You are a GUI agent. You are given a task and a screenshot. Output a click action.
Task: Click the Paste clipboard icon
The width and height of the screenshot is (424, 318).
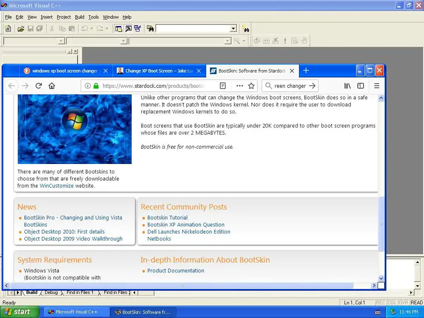click(72, 29)
